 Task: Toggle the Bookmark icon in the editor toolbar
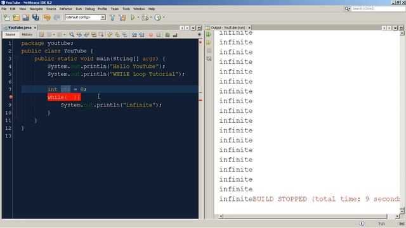point(125,35)
